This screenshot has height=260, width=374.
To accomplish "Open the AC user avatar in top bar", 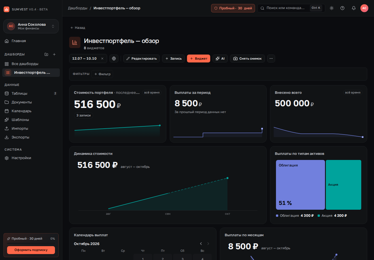I will pyautogui.click(x=364, y=8).
